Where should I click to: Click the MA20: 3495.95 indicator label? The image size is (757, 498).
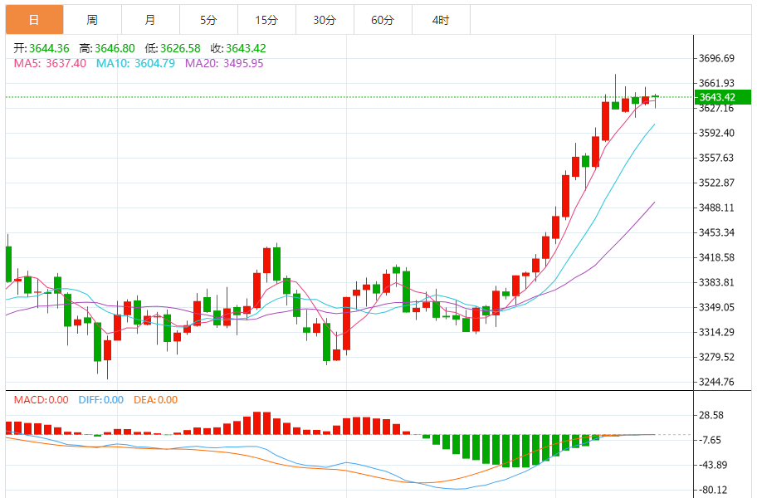[x=224, y=63]
